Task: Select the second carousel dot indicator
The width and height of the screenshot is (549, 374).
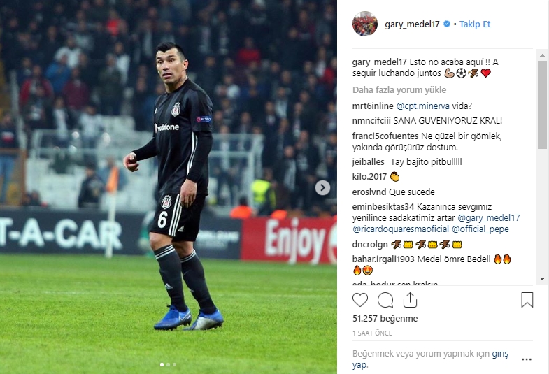Action: click(x=168, y=364)
